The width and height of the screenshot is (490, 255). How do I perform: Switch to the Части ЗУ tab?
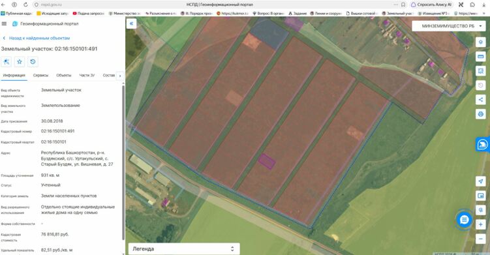tap(87, 75)
